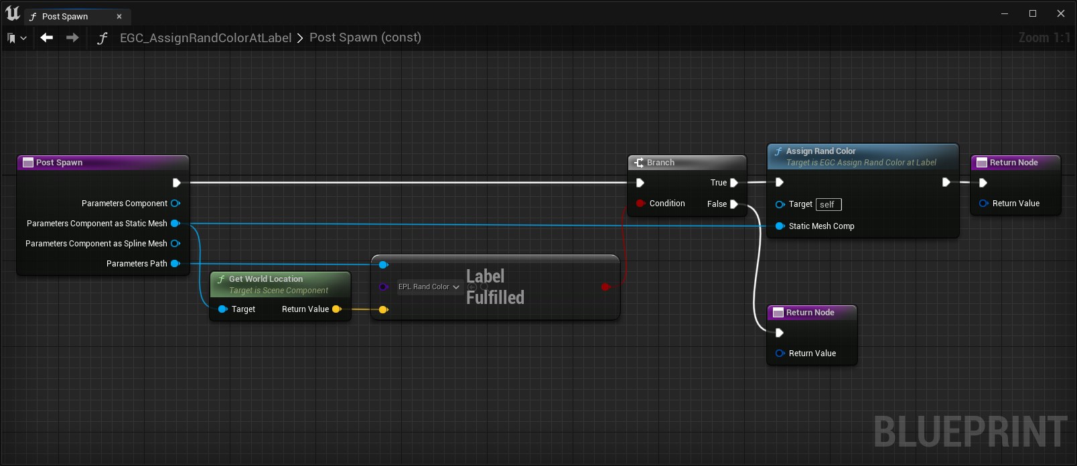Click the Branch node's False output pin
Screen dimensions: 1077x466
tap(734, 204)
